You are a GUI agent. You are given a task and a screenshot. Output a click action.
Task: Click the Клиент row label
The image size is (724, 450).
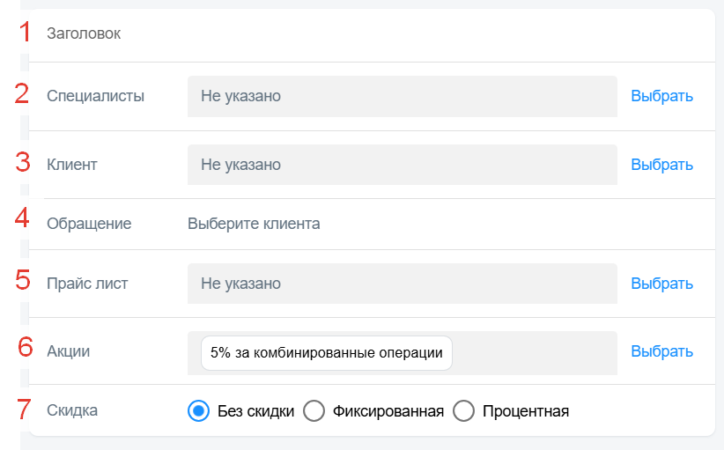[72, 165]
